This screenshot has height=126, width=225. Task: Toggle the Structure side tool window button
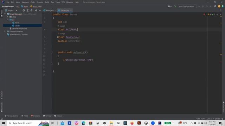pyautogui.click(x=1, y=95)
